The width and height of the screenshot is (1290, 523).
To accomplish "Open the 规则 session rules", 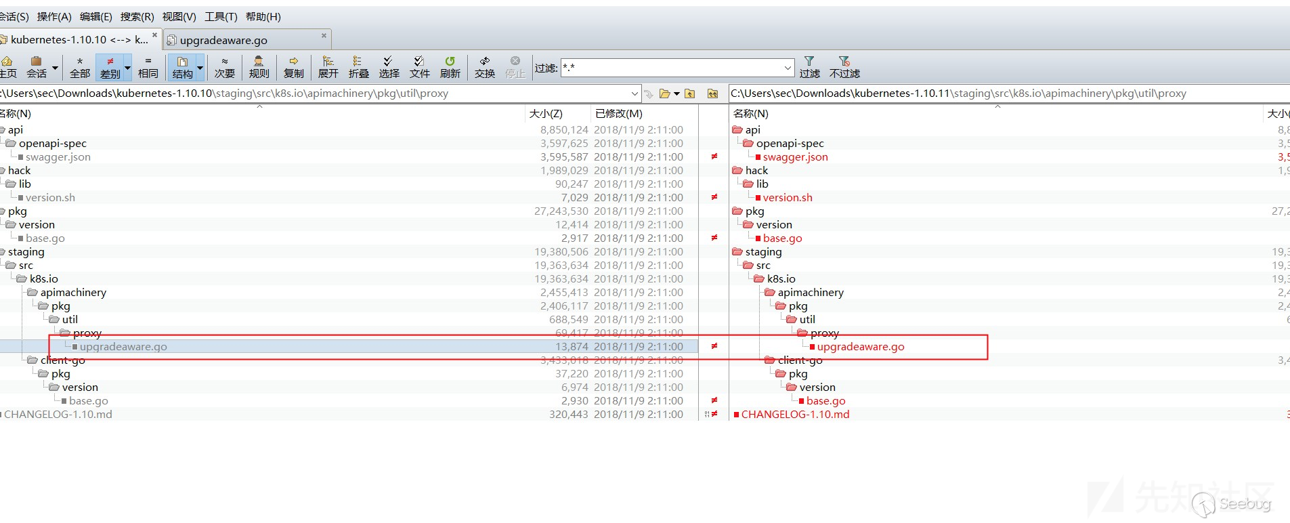I will 259,67.
